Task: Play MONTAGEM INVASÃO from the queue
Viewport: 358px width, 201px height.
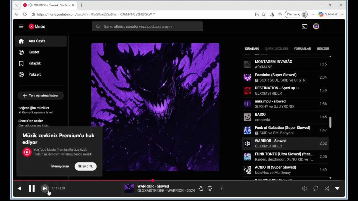Action: pyautogui.click(x=285, y=64)
